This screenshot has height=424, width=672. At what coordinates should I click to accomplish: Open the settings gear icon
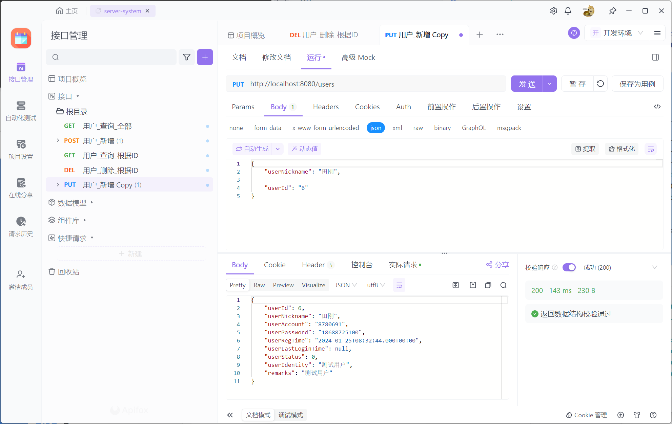point(553,11)
